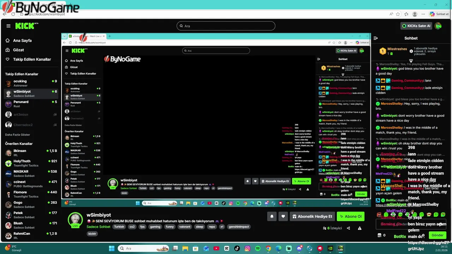Add page to favorites star

pyautogui.click(x=398, y=14)
